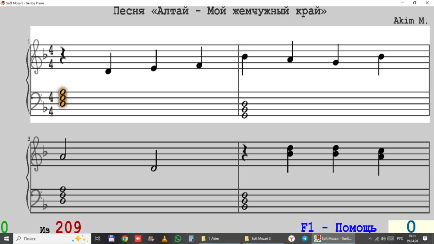Image resolution: width=434 pixels, height=244 pixels.
Task: Open the Calculator from the taskbar
Action: coord(191,239)
